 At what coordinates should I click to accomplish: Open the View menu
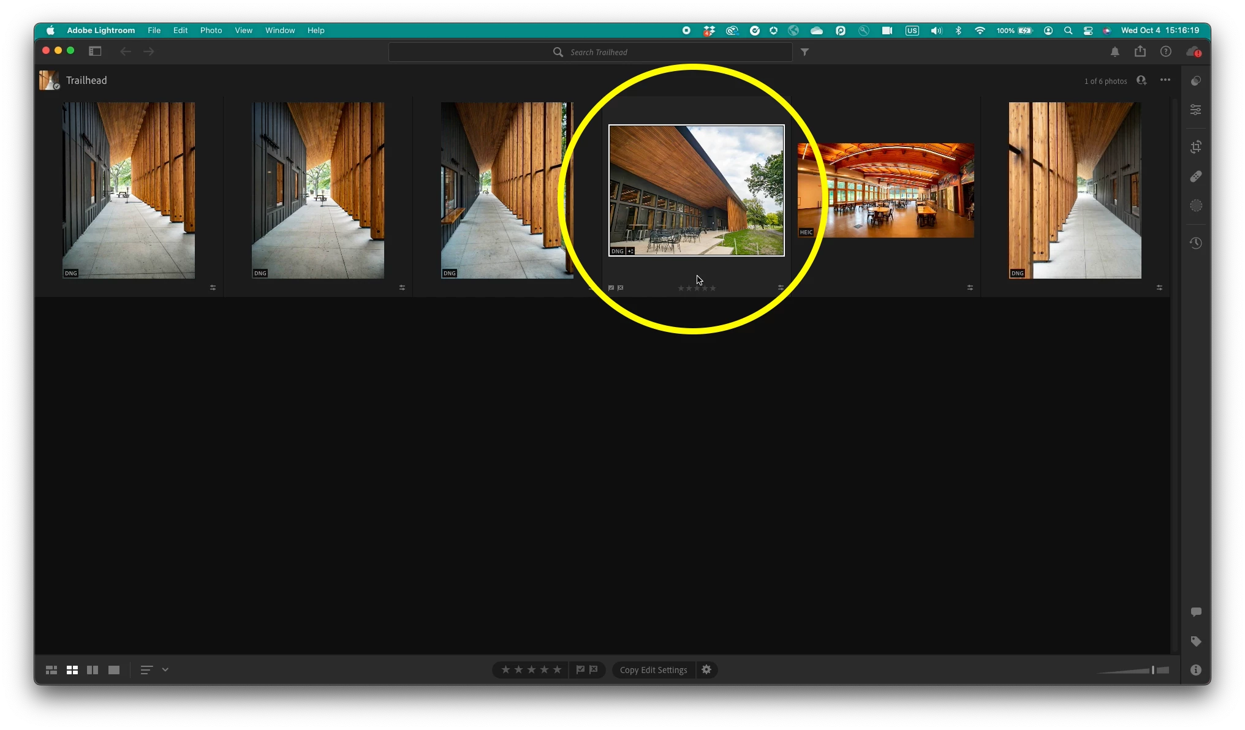pyautogui.click(x=243, y=30)
